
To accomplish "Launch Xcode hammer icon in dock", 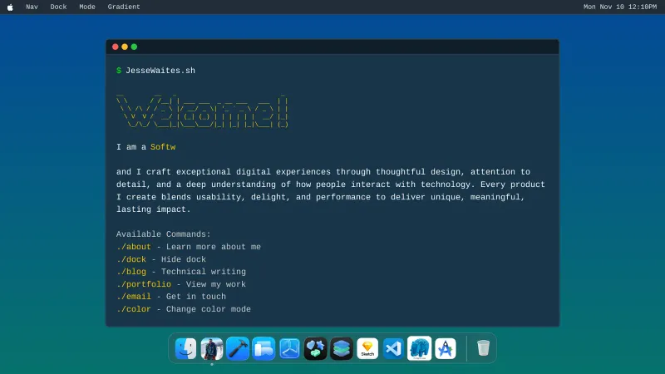I will click(x=238, y=348).
